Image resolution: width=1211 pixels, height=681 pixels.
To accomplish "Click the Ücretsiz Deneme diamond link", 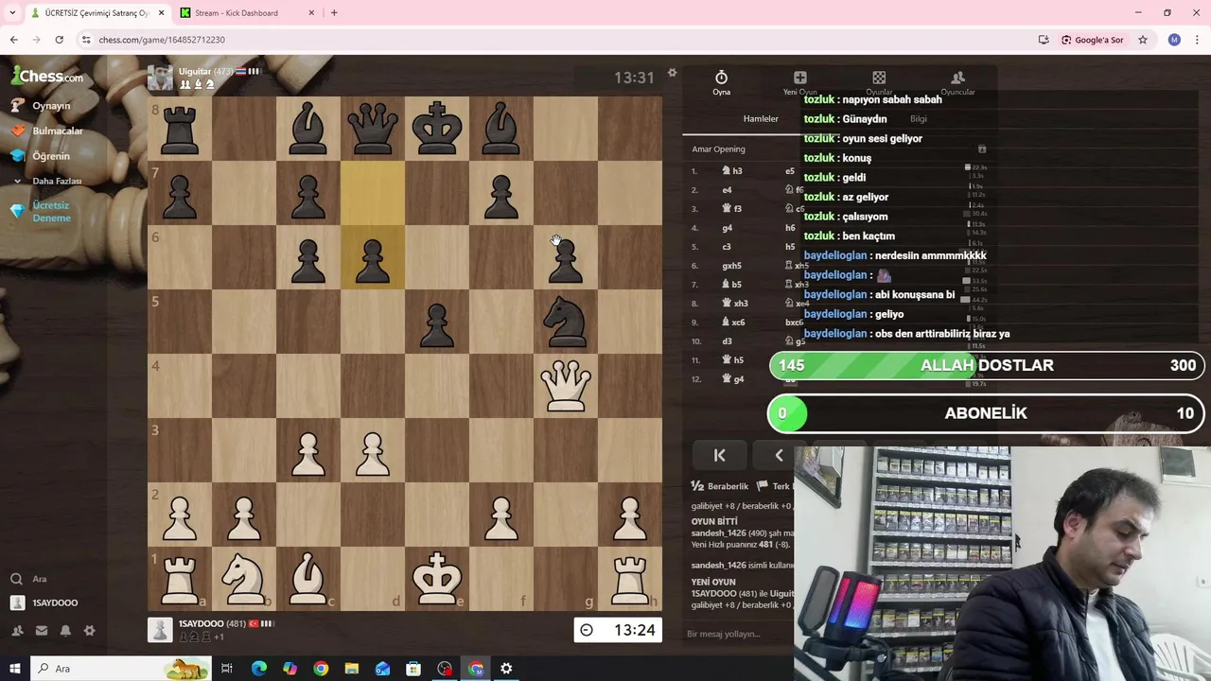I will (x=51, y=211).
